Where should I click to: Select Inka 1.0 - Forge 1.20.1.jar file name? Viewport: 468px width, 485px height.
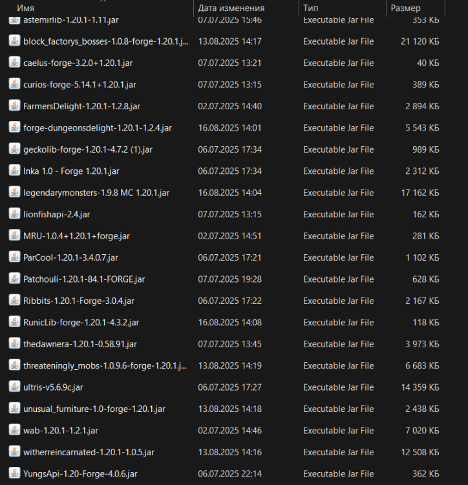click(x=71, y=171)
